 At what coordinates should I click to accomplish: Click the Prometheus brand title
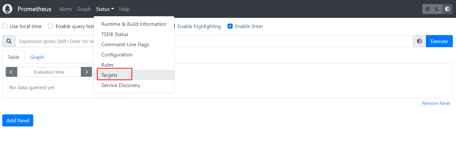click(x=35, y=9)
